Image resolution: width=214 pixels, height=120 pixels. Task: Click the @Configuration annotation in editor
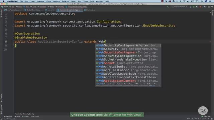click(27, 34)
